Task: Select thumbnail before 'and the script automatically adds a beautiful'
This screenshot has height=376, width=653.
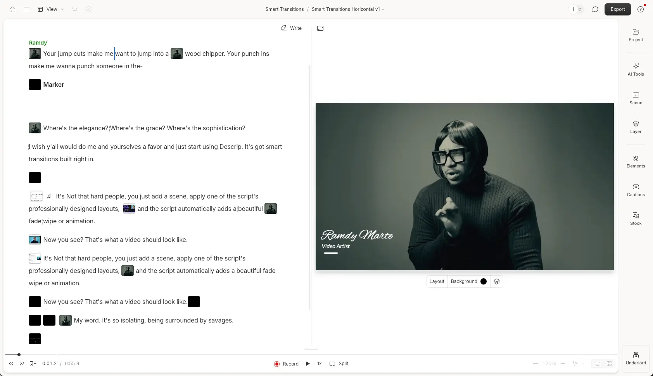Action: click(129, 209)
